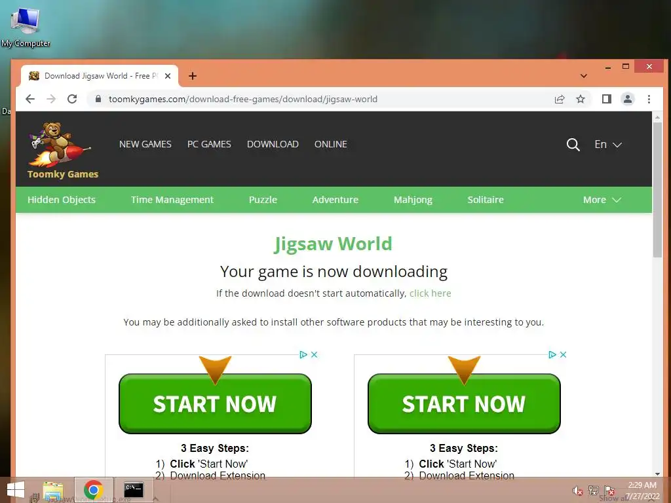Image resolution: width=671 pixels, height=503 pixels.
Task: Click the page vertical scrollbar thumb
Action: (x=657, y=190)
